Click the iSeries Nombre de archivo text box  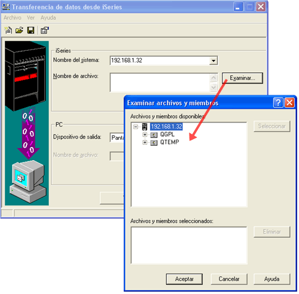[x=160, y=82]
